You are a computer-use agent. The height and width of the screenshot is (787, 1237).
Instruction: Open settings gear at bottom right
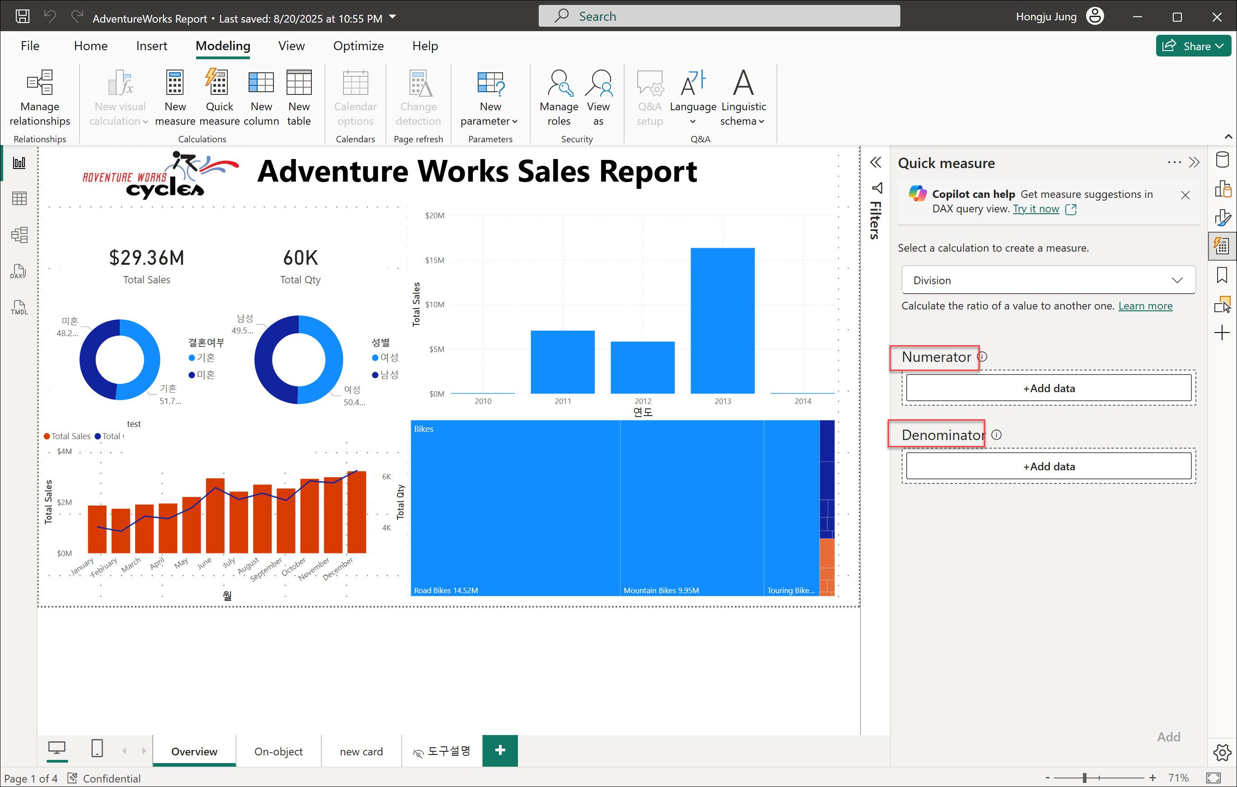click(x=1223, y=753)
